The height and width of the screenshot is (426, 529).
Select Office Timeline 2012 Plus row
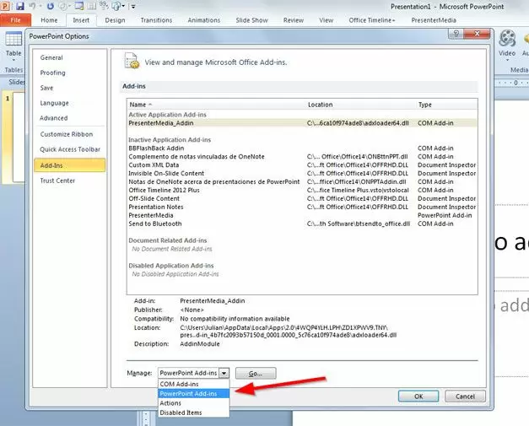tap(302, 191)
